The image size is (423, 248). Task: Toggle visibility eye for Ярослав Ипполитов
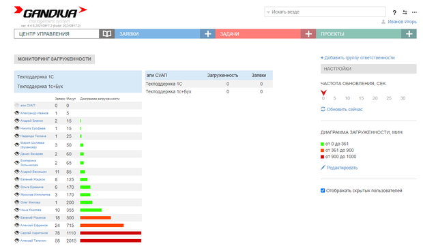(17, 194)
